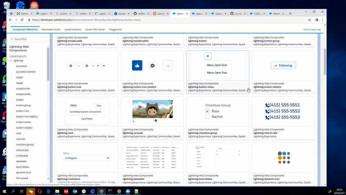Click the bookmark star in the address bar
Viewport: 346px width, 195px height.
tap(310, 19)
